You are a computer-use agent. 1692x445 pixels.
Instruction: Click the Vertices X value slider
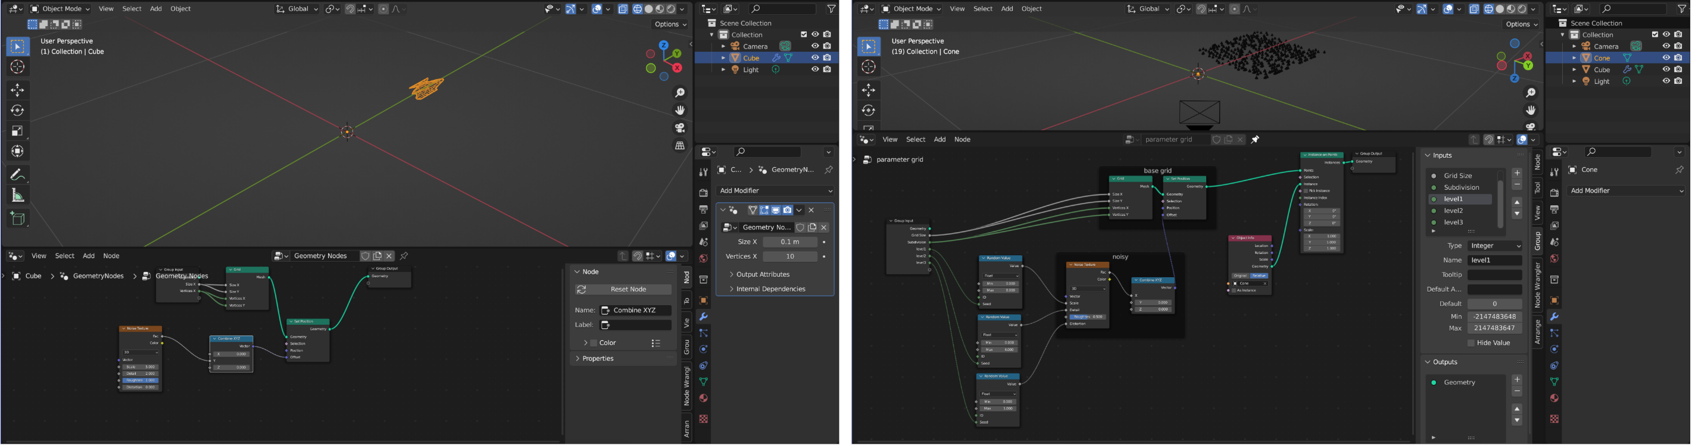pyautogui.click(x=789, y=256)
